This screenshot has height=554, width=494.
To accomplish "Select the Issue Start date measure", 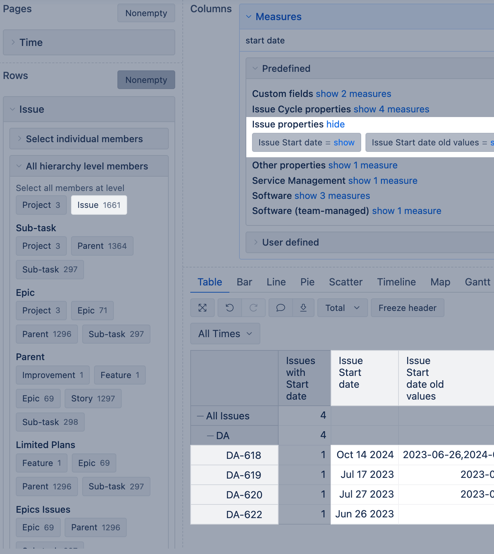I will pos(290,143).
